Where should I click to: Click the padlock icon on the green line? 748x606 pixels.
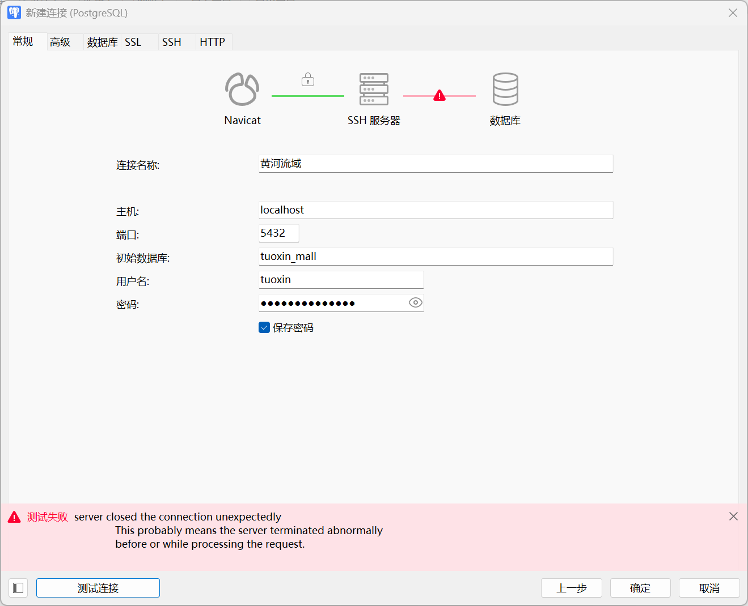(308, 79)
